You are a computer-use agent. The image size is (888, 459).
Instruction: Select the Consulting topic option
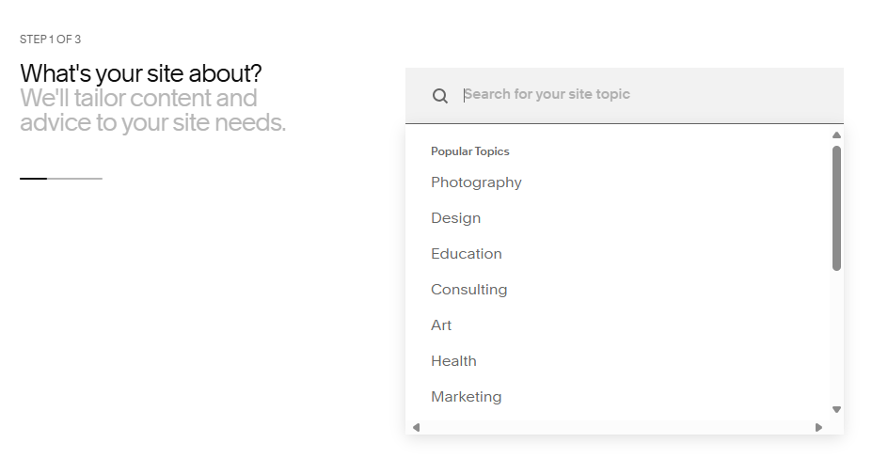468,289
